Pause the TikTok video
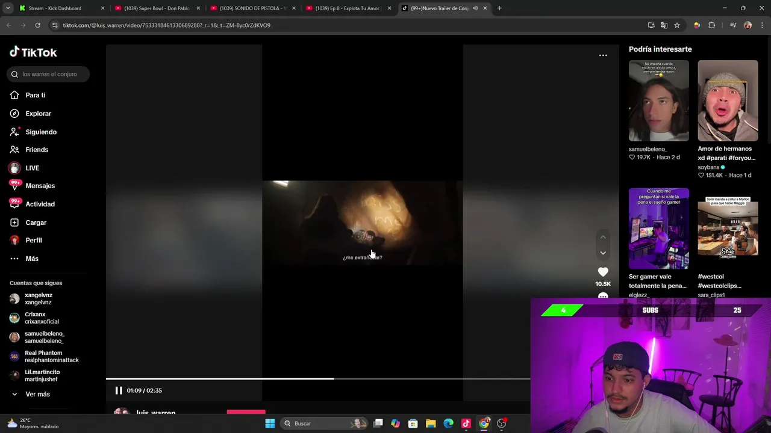 pyautogui.click(x=119, y=390)
